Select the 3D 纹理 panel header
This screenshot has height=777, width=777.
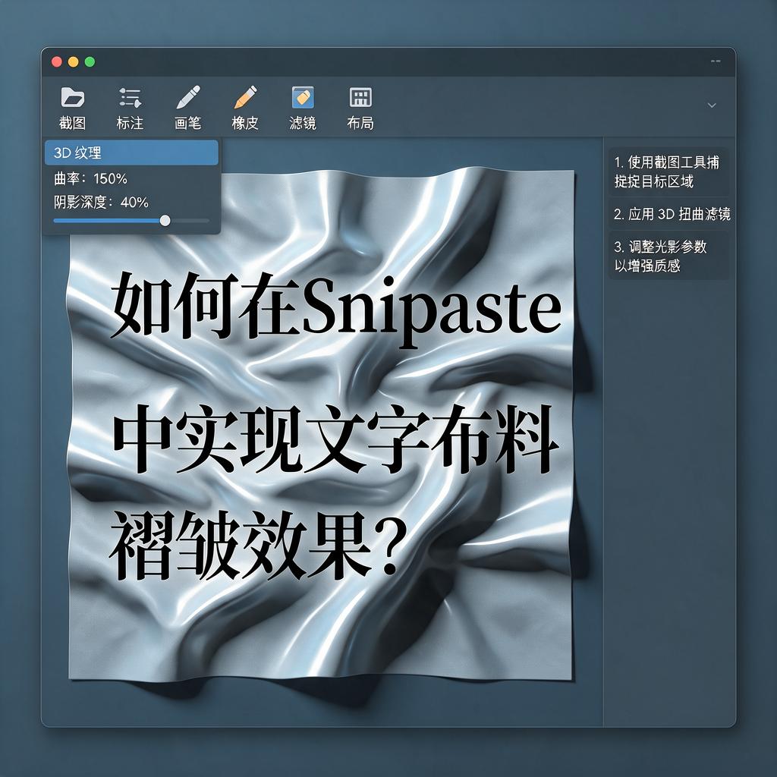131,153
